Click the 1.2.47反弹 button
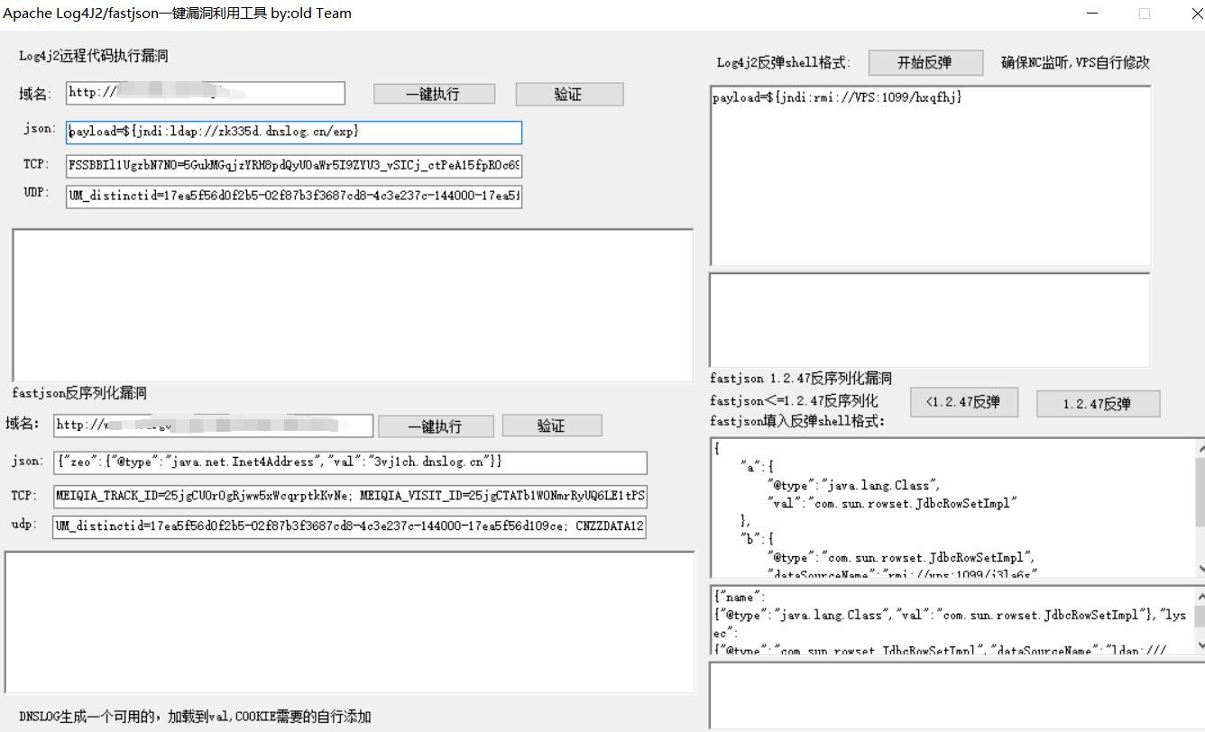Image resolution: width=1205 pixels, height=732 pixels. 1098,404
